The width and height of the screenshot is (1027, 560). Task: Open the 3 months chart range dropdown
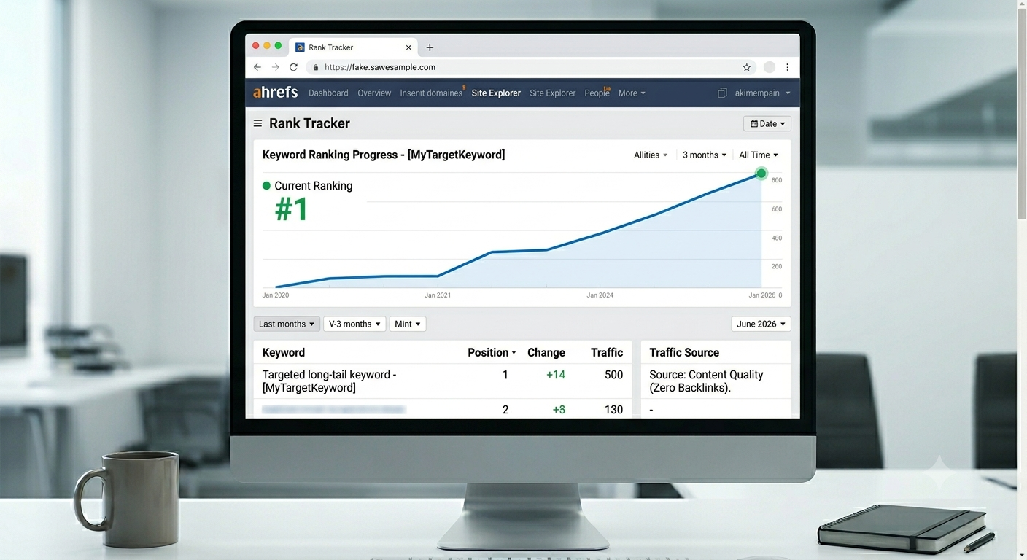point(705,155)
